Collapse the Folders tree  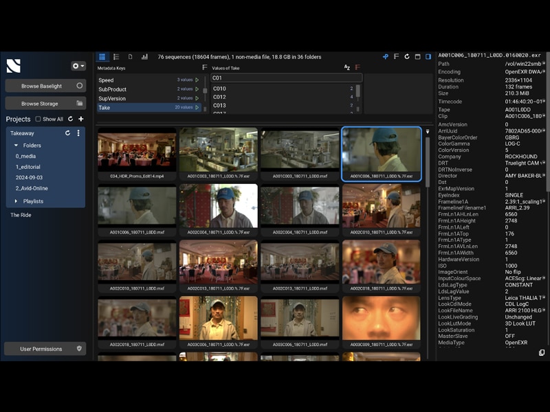tap(16, 145)
